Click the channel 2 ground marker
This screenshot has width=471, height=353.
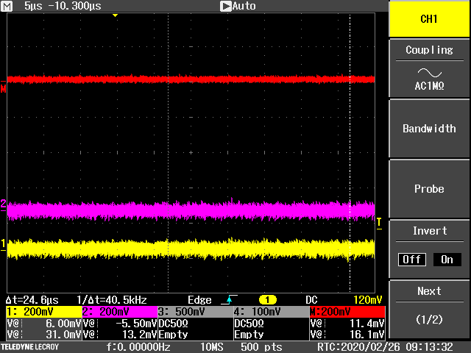click(4, 204)
